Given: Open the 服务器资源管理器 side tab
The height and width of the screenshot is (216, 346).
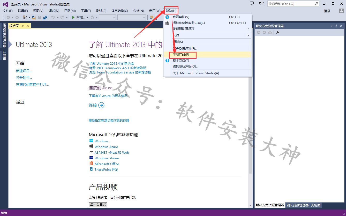Looking at the screenshot, I should tap(4, 35).
